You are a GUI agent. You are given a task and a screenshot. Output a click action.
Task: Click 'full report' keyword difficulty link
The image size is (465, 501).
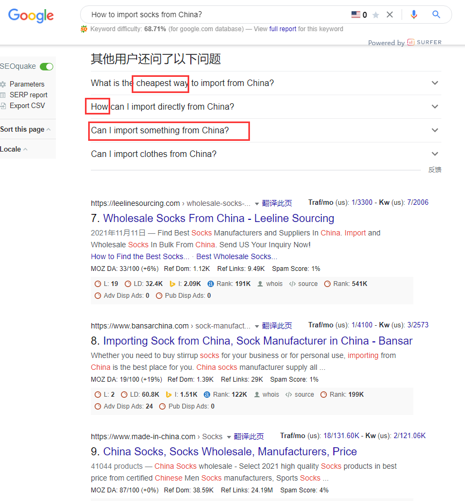283,29
